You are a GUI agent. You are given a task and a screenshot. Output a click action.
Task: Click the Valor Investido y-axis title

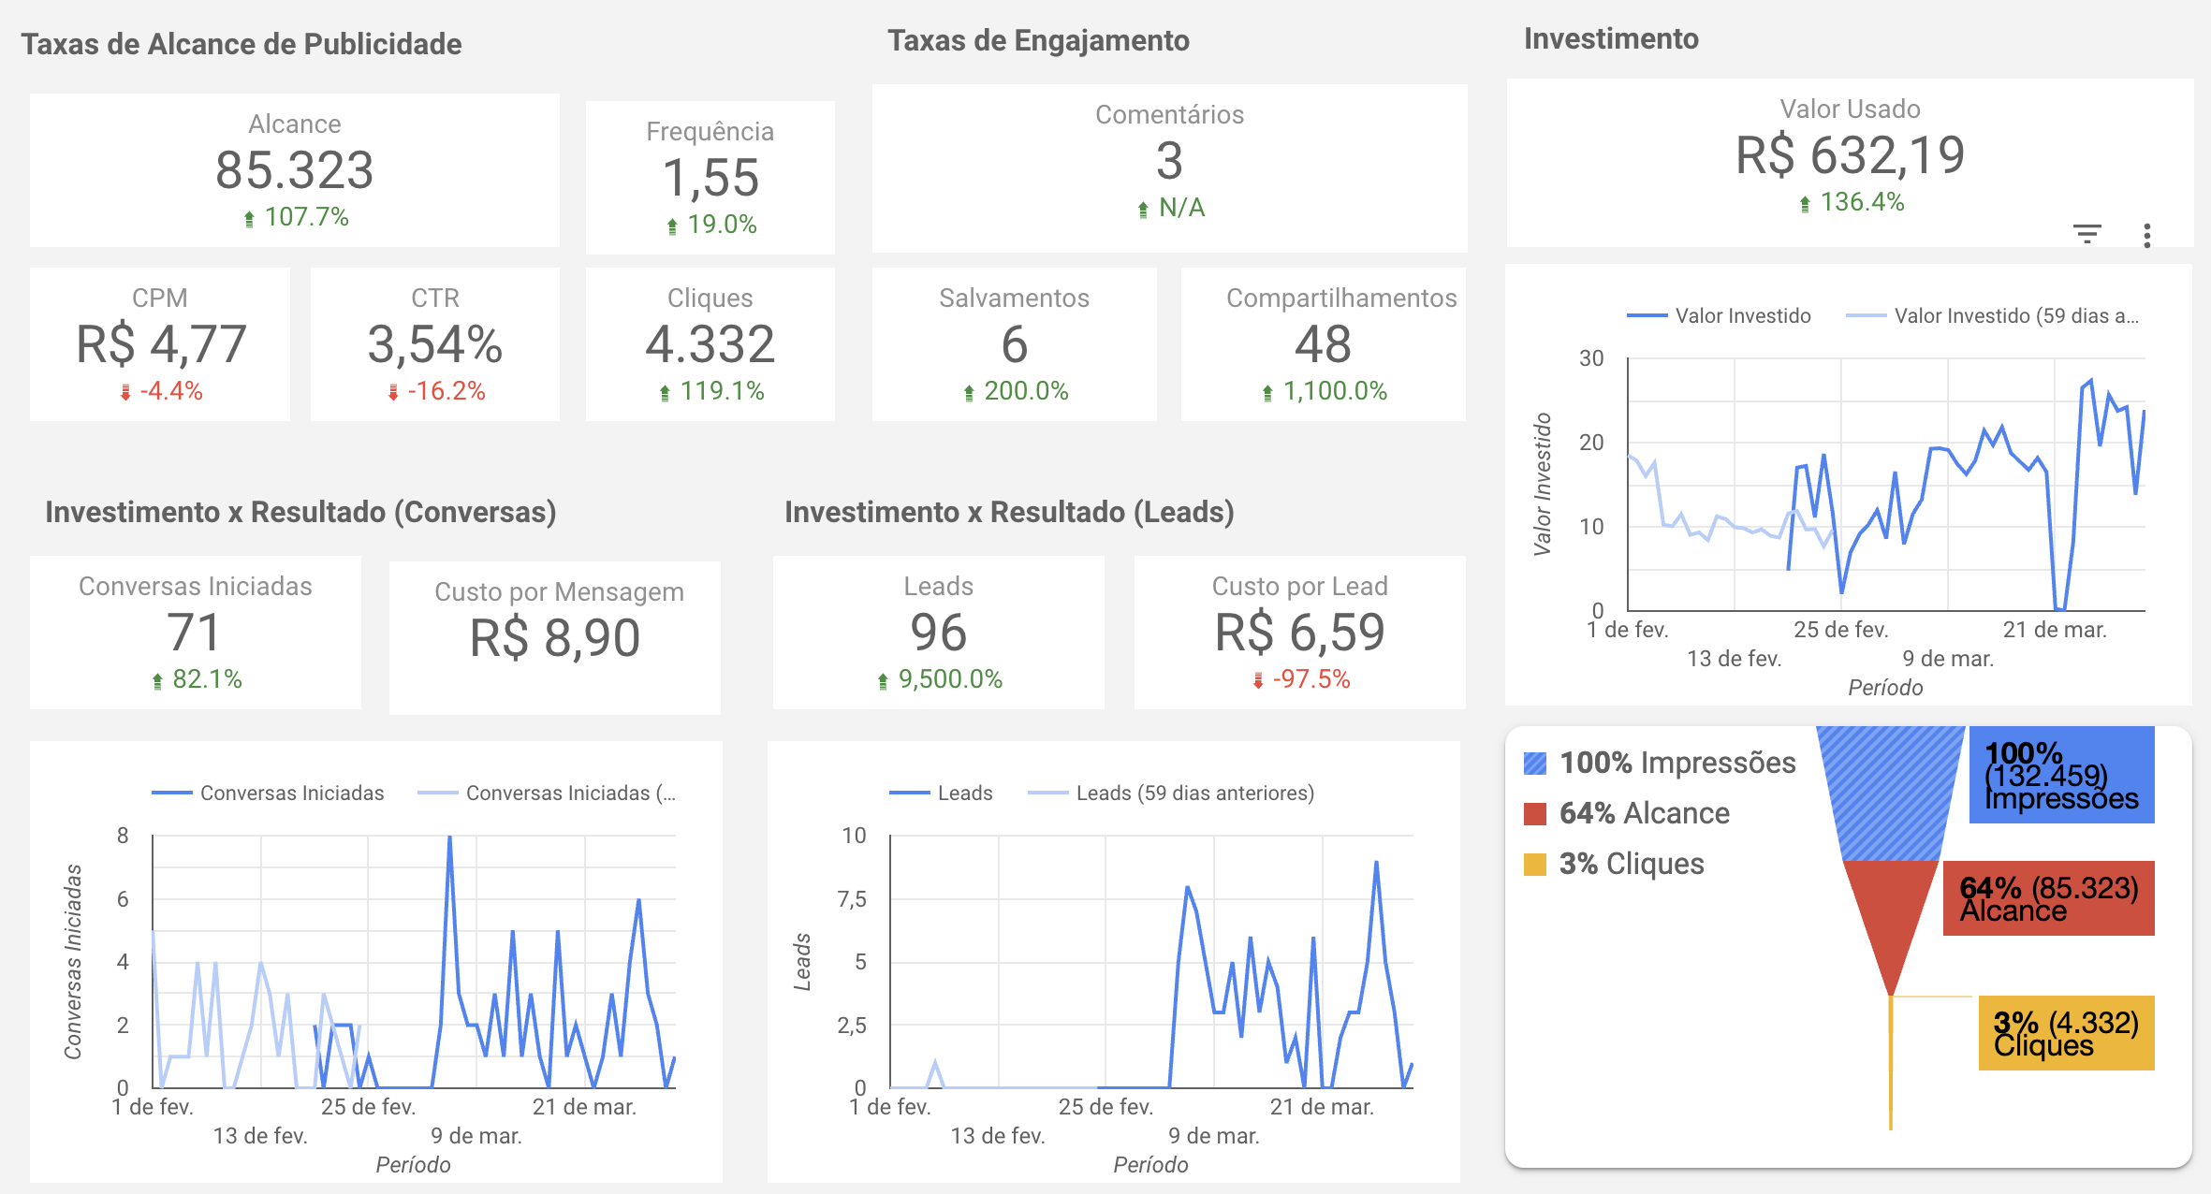(1543, 485)
